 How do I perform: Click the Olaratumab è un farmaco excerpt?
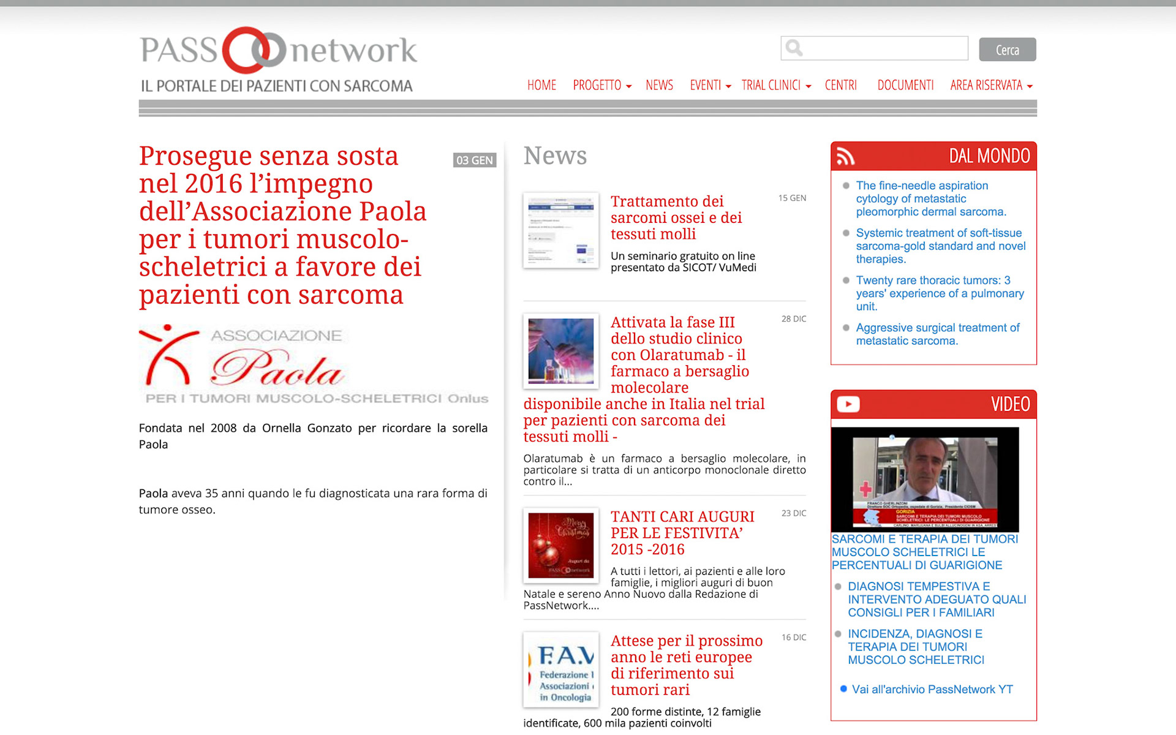(665, 470)
